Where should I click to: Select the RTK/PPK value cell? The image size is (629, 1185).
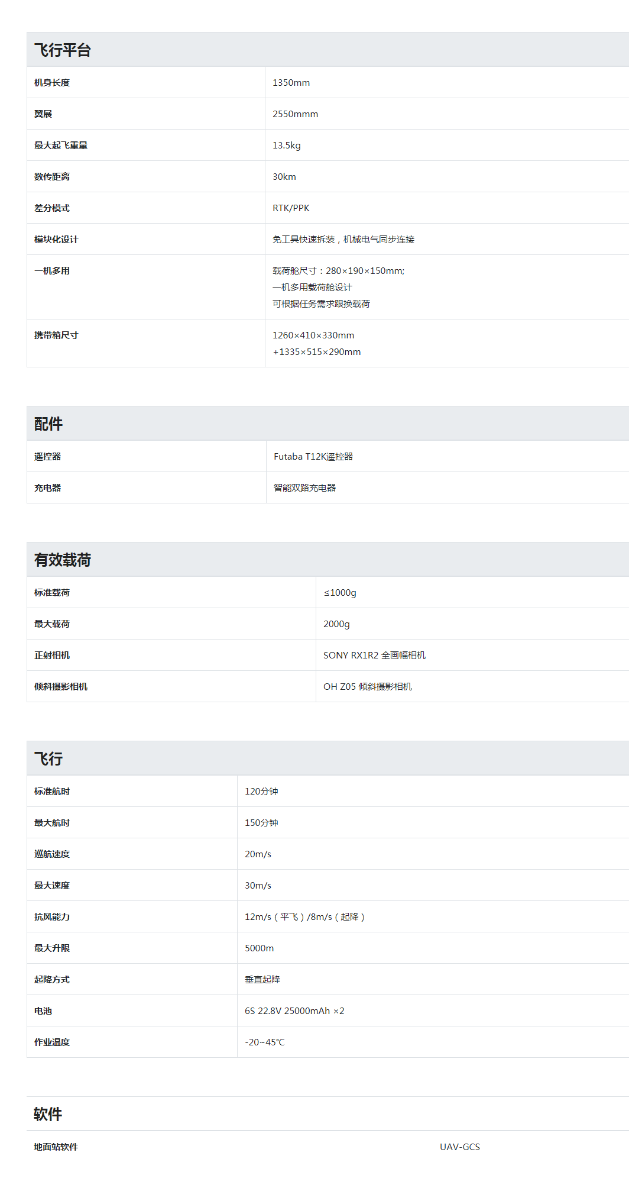(291, 208)
